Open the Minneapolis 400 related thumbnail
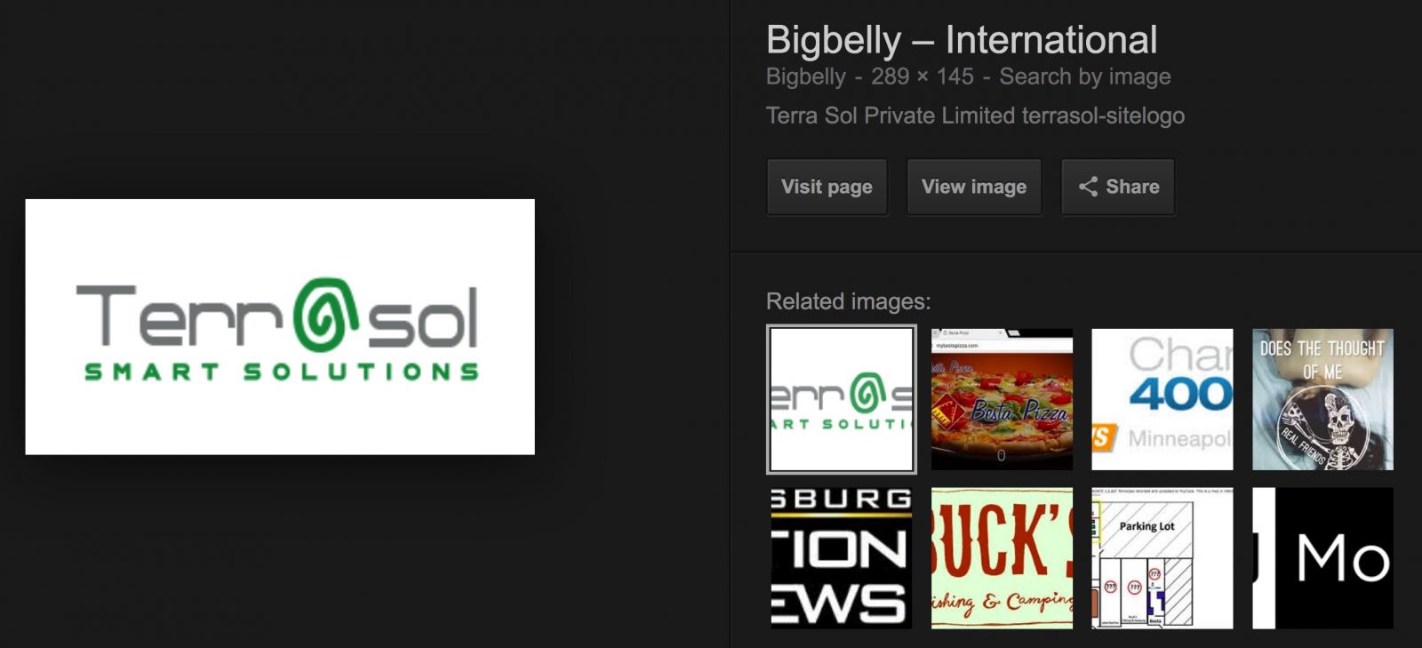Screen dimensions: 1422x648 coord(1162,399)
